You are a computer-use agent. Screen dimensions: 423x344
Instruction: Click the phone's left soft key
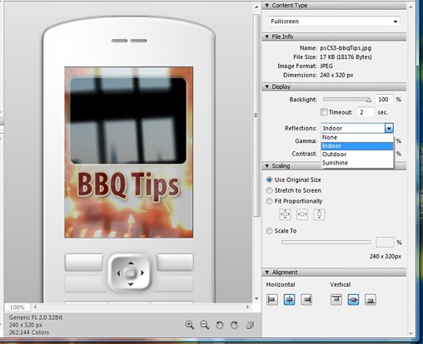[84, 263]
